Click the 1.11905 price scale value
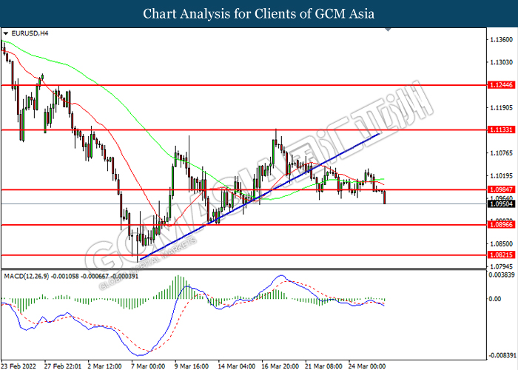518x370 pixels. (x=502, y=107)
